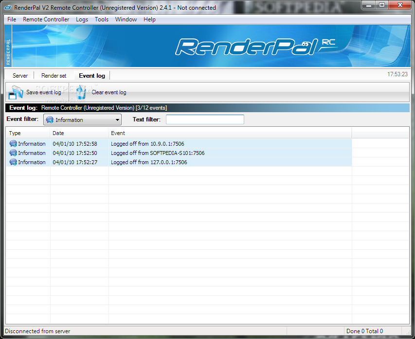Open the Remote Controller menu
415x339 pixels.
pos(46,19)
